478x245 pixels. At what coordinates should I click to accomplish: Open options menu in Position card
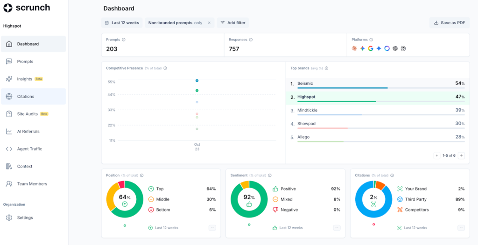[212, 228]
